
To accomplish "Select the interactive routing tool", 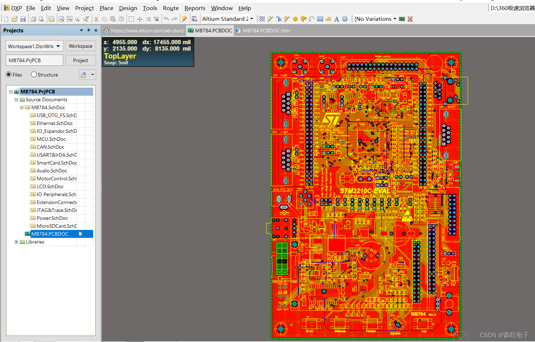I will pos(270,19).
